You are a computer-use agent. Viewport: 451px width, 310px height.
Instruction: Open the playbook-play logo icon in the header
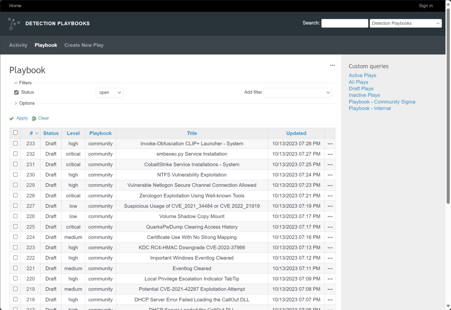pos(14,23)
